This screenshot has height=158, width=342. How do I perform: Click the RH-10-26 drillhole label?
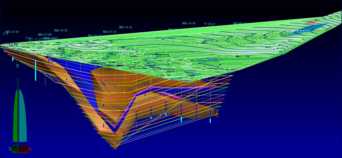(x=12, y=32)
